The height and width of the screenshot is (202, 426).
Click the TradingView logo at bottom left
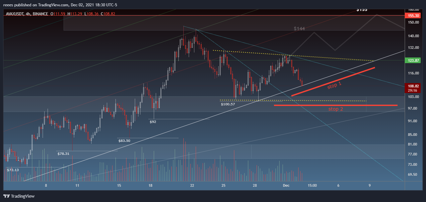[19, 196]
